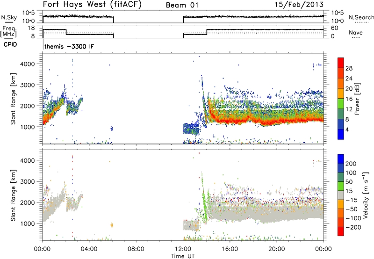Click the N.Search legend label
374x259 pixels.
[361, 17]
